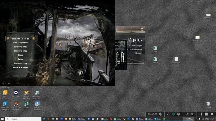Stop the screen recording
This screenshot has width=216, height=121.
click(x=206, y=114)
